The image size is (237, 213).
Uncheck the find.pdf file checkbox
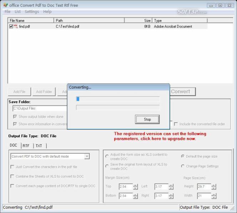[11, 26]
